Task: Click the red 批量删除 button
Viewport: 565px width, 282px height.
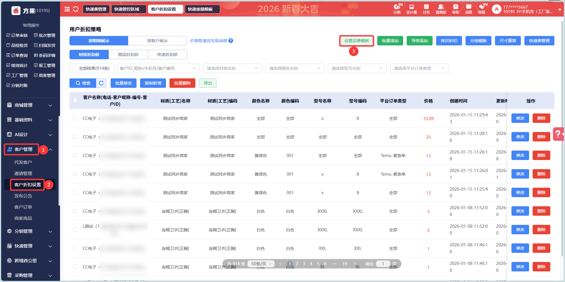Action: [x=182, y=83]
